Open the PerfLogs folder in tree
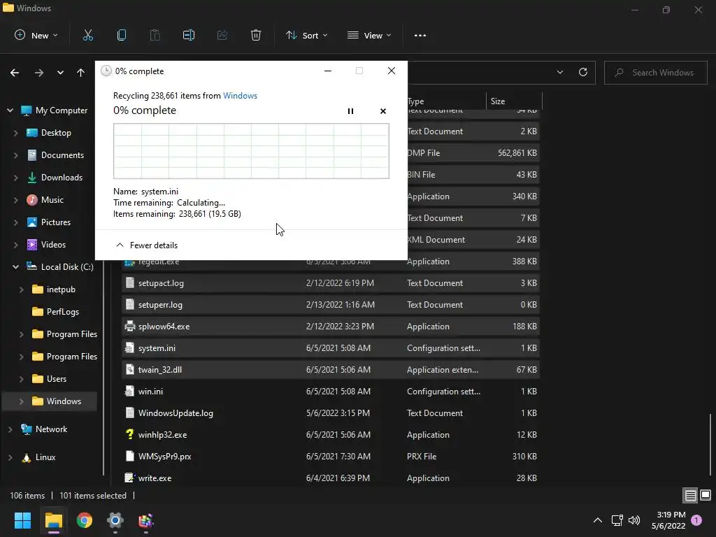This screenshot has width=716, height=537. click(62, 311)
